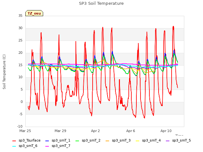Click the sp3_smT_6 legend label
Viewport: 203px width, 152px height.
tap(28, 146)
